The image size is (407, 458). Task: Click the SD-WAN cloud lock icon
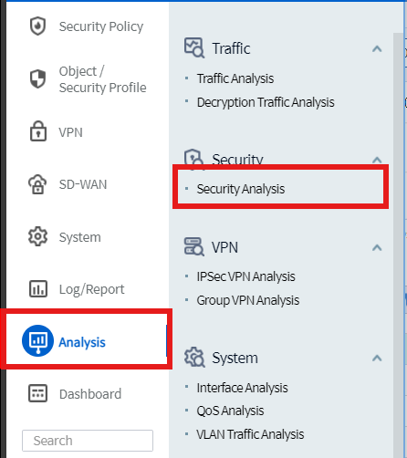pyautogui.click(x=37, y=184)
